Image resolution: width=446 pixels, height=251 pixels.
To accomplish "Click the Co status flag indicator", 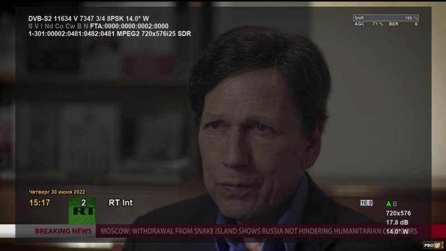I will tap(59, 26).
